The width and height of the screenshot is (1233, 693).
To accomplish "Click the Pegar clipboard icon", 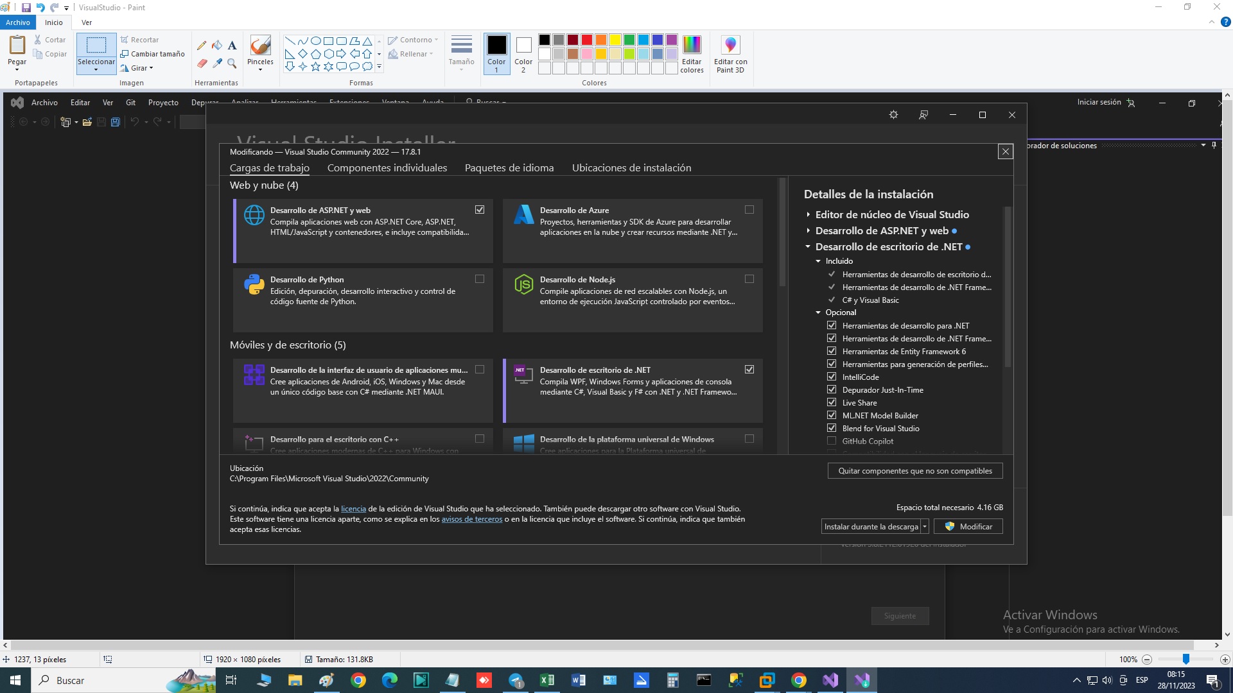I will (17, 46).
